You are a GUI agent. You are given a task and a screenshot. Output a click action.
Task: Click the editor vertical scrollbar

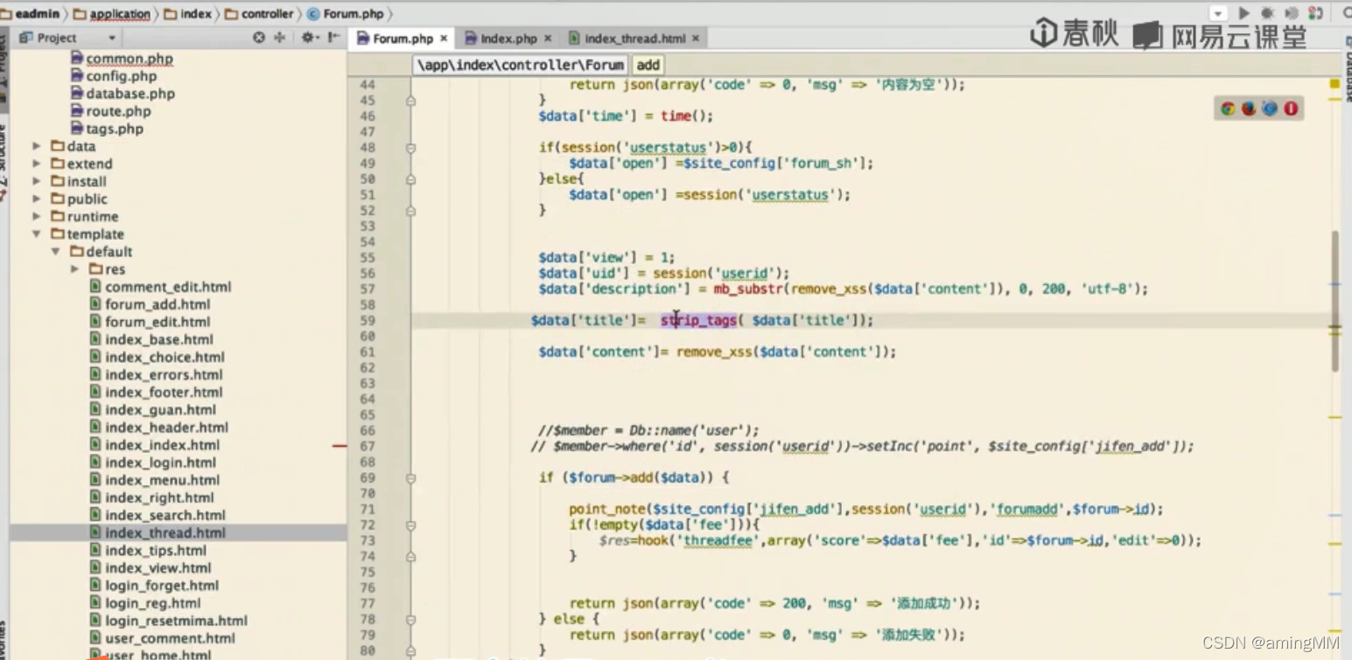click(x=1335, y=301)
